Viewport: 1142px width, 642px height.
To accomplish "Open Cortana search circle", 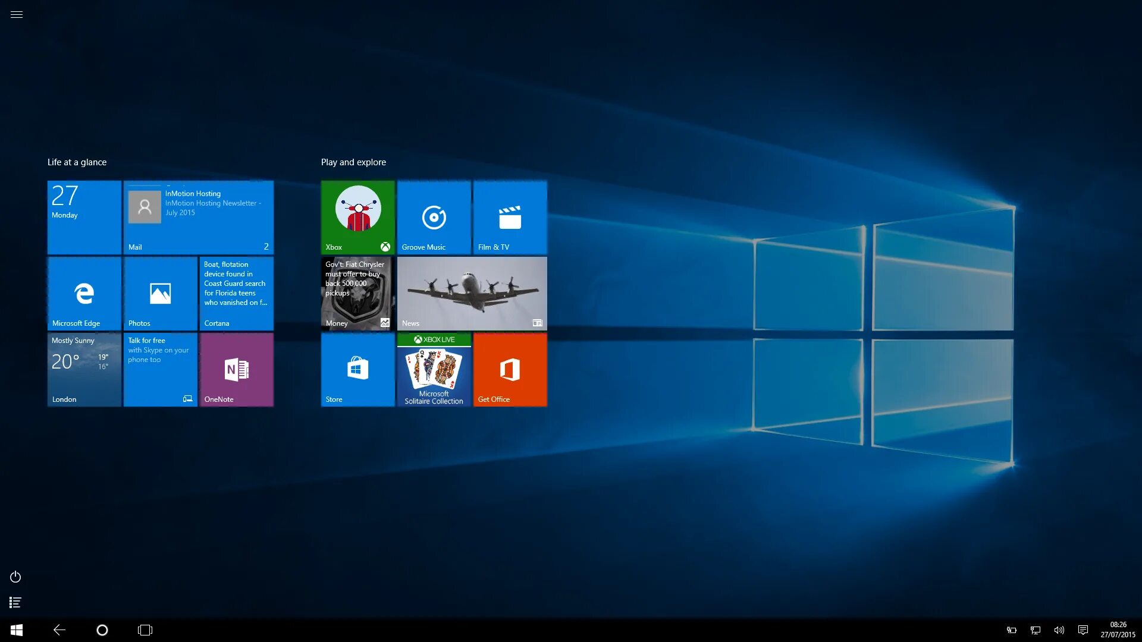I will pos(101,630).
